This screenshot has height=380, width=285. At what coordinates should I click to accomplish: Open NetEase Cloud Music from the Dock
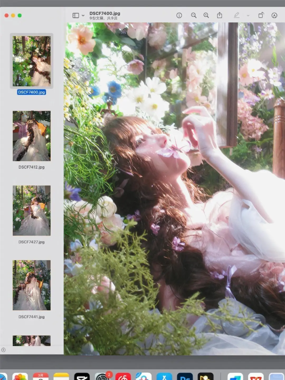pos(123,376)
